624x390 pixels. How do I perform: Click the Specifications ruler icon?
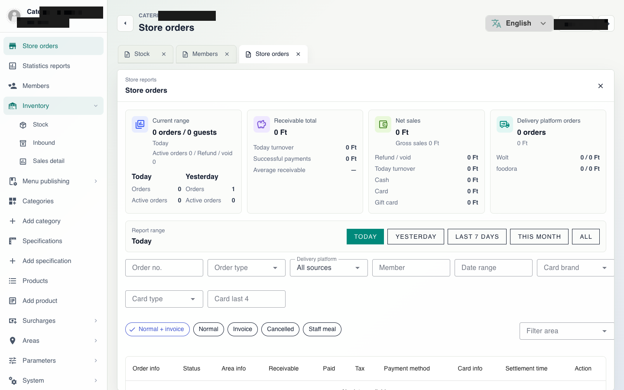(13, 241)
